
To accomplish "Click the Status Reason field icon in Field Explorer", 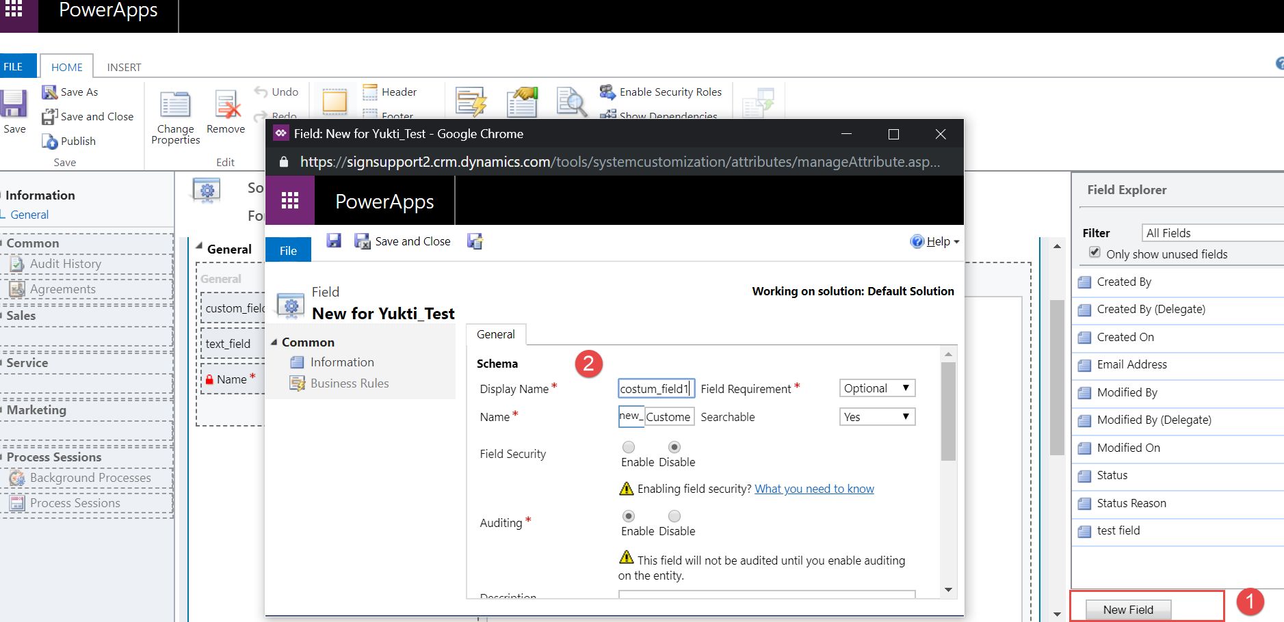I will (x=1084, y=504).
